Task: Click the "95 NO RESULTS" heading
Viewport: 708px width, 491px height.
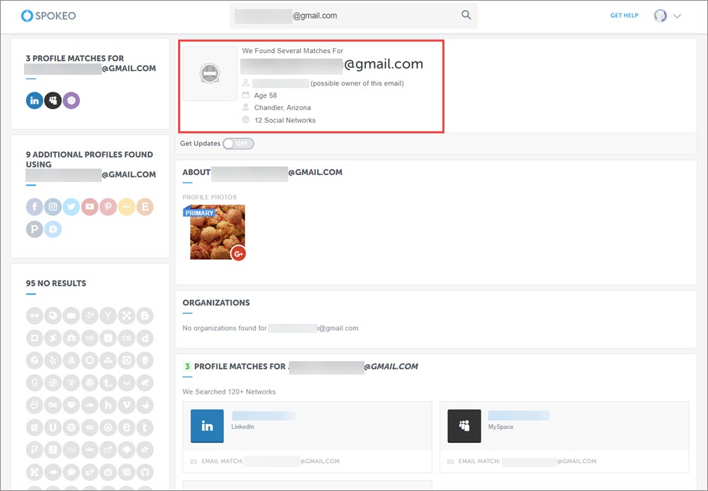Action: (x=56, y=283)
